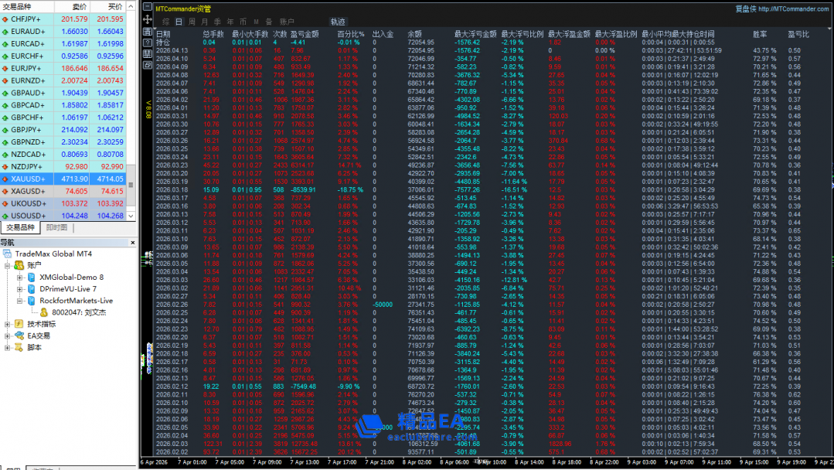The width and height of the screenshot is (834, 470).
Task: Click the EA交易 icon in navigator tree
Action: tap(19, 335)
